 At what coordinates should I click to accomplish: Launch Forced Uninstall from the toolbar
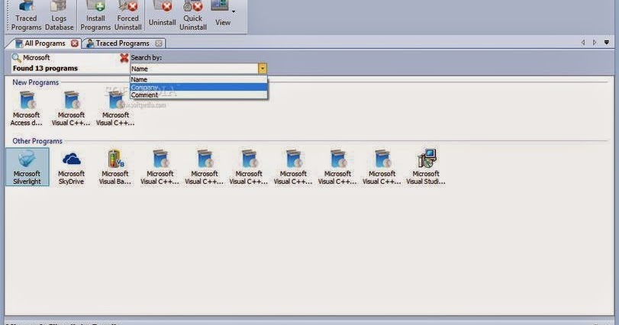tap(128, 16)
